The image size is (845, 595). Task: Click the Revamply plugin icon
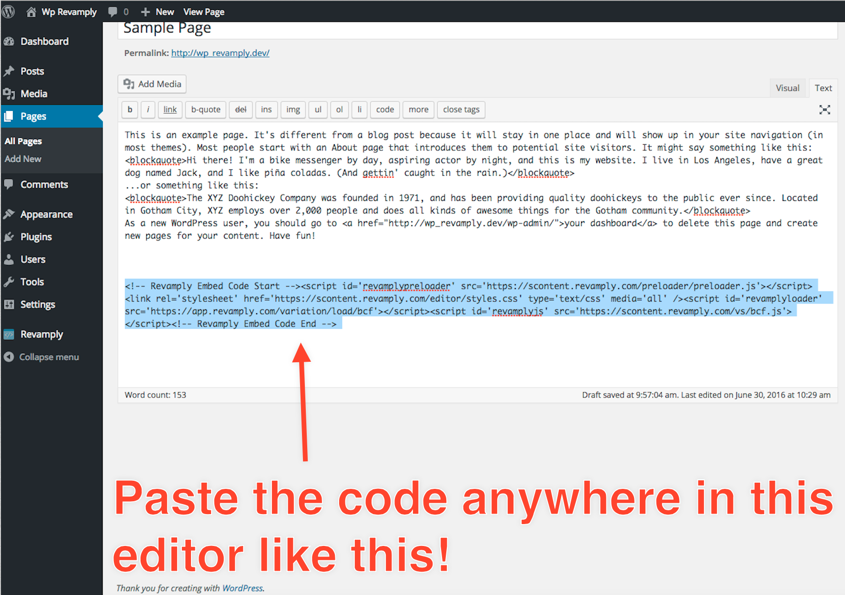(9, 334)
